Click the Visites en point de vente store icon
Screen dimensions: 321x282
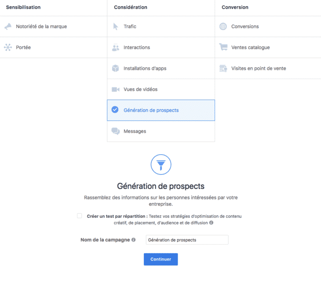223,69
